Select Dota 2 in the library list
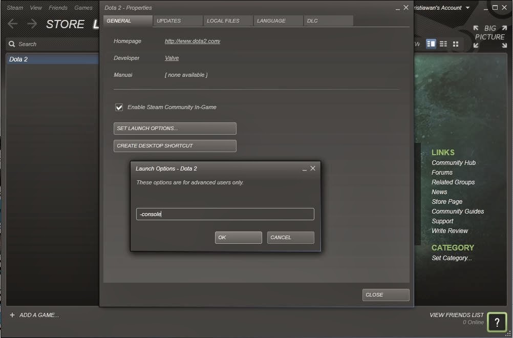The image size is (513, 338). [x=52, y=59]
